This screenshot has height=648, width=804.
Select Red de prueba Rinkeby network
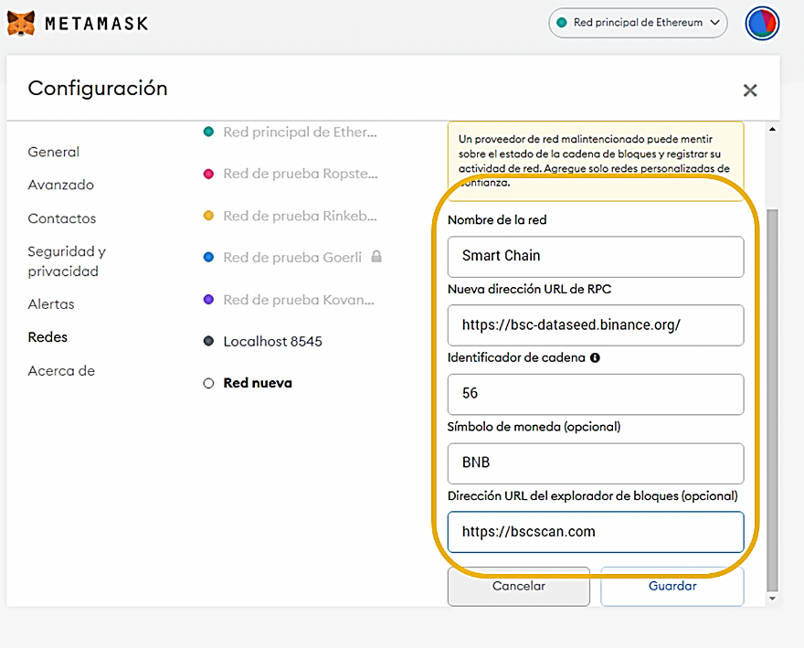291,216
